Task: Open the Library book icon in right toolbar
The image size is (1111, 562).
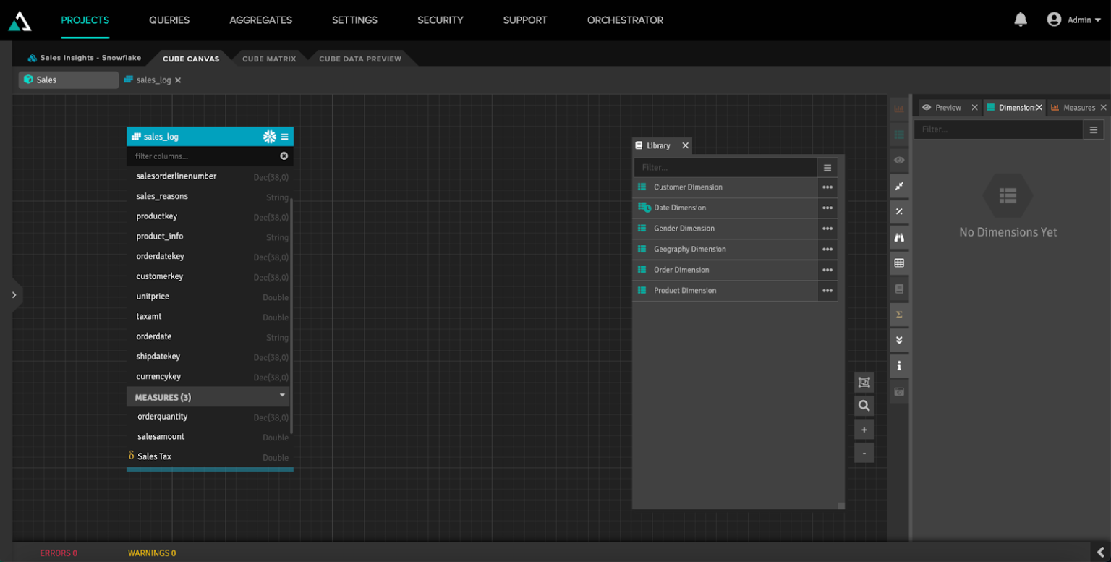Action: (899, 289)
